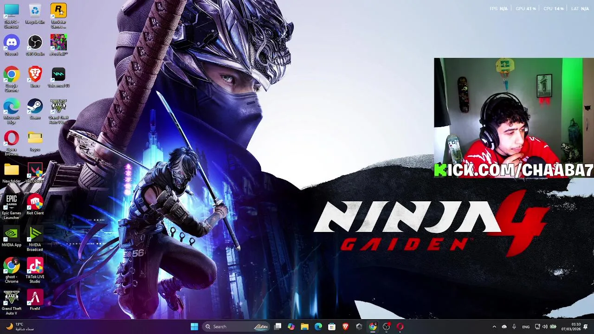
Task: Launch Riot Client desktop shortcut
Action: 35,205
